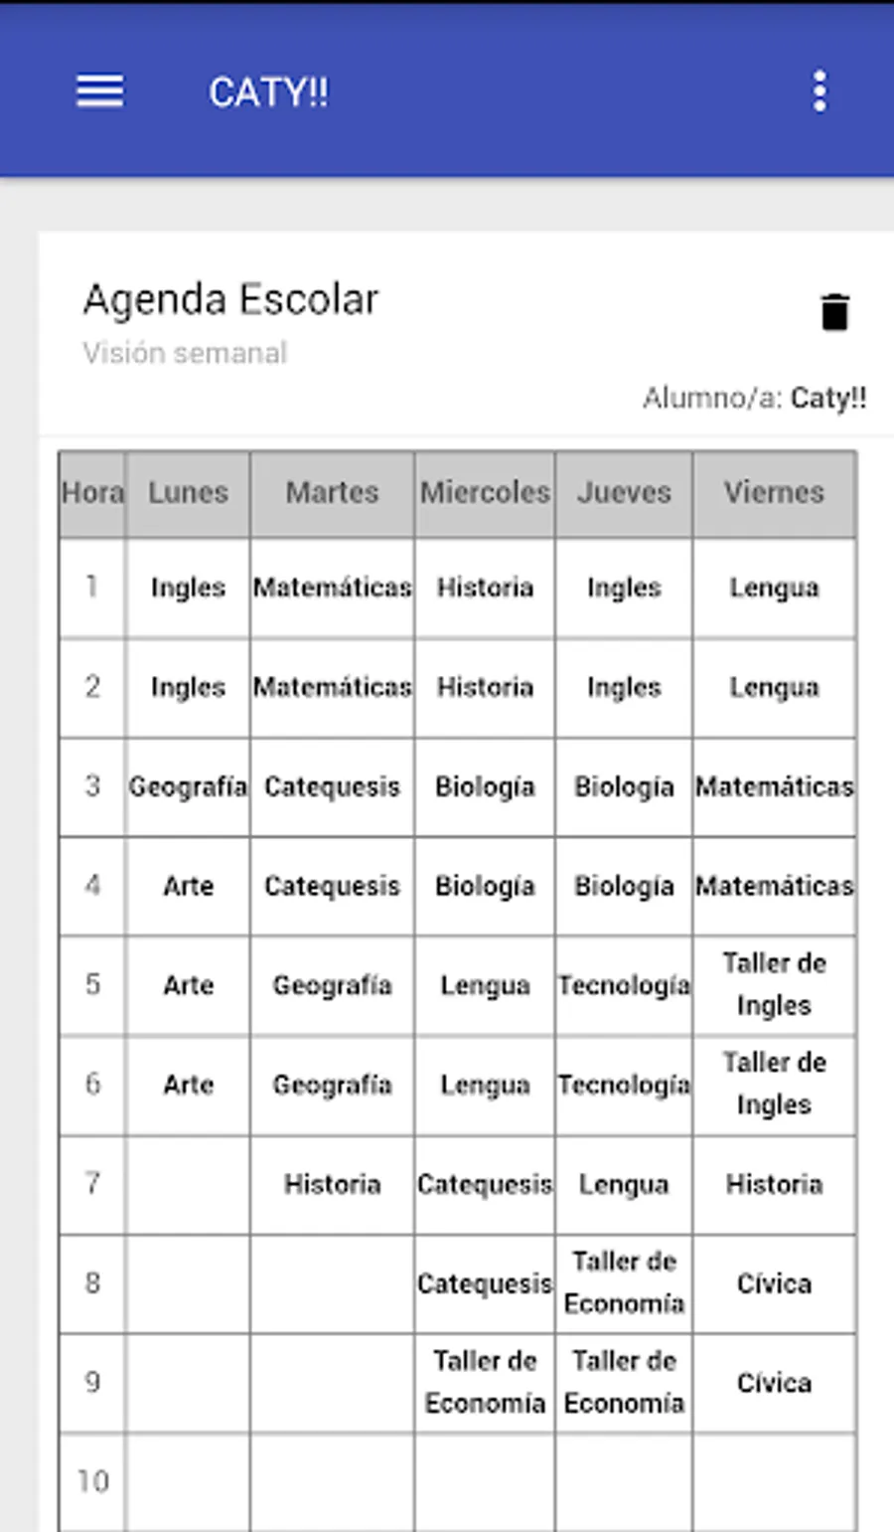The height and width of the screenshot is (1532, 894).
Task: Tap the empty Martes cell in hour 8
Action: pyautogui.click(x=332, y=1283)
